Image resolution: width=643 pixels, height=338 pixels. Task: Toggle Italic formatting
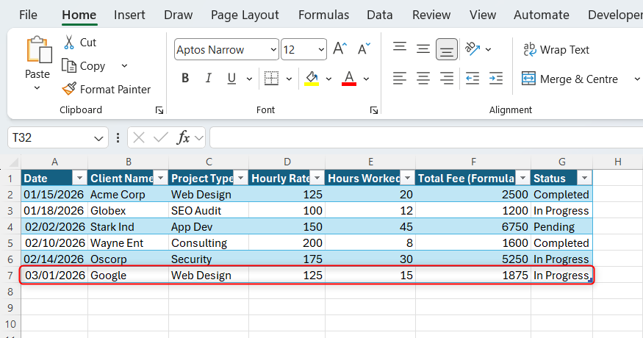tap(208, 78)
